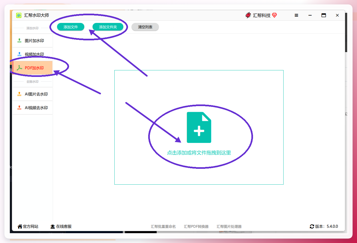Viewport: 357px width, 243px height.
Task: Switch to the 图片加水印 tab
Action: click(32, 41)
